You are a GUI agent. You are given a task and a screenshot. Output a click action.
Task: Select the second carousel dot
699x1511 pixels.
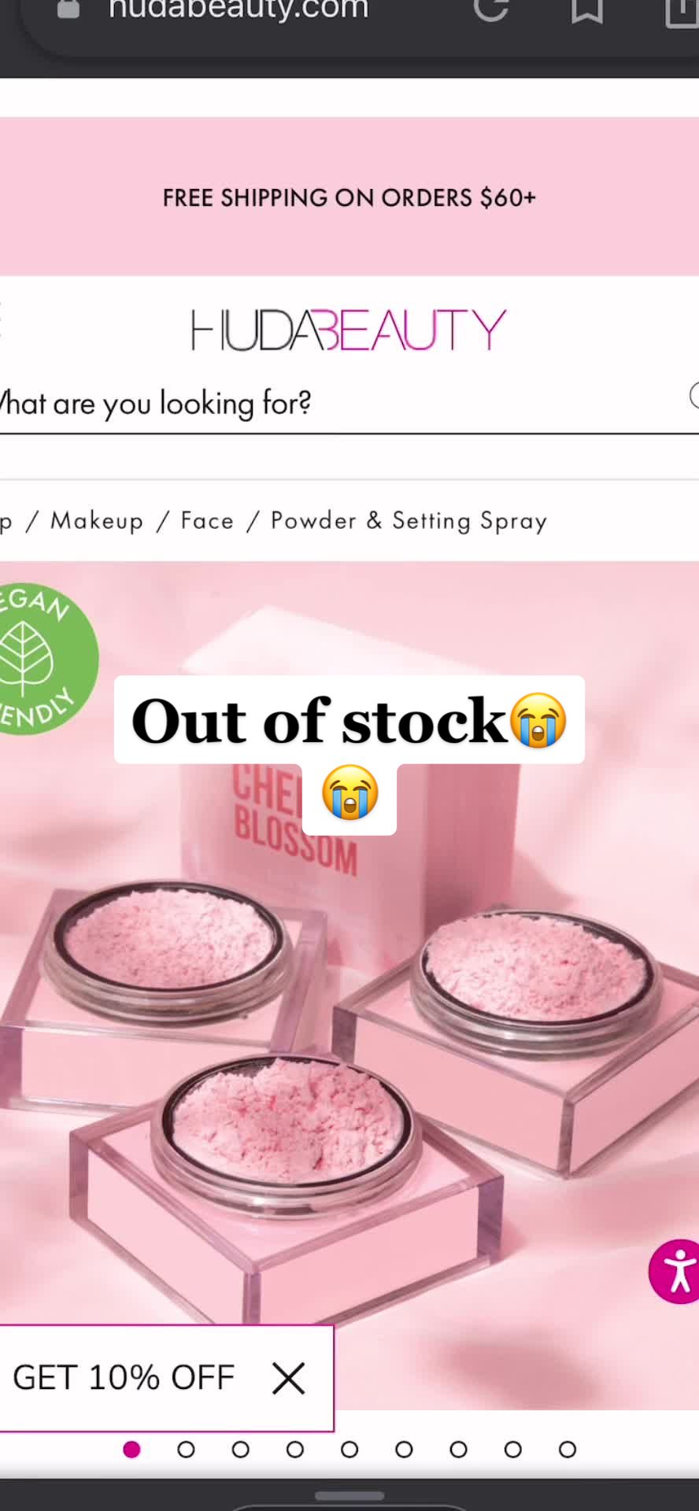(x=186, y=1450)
